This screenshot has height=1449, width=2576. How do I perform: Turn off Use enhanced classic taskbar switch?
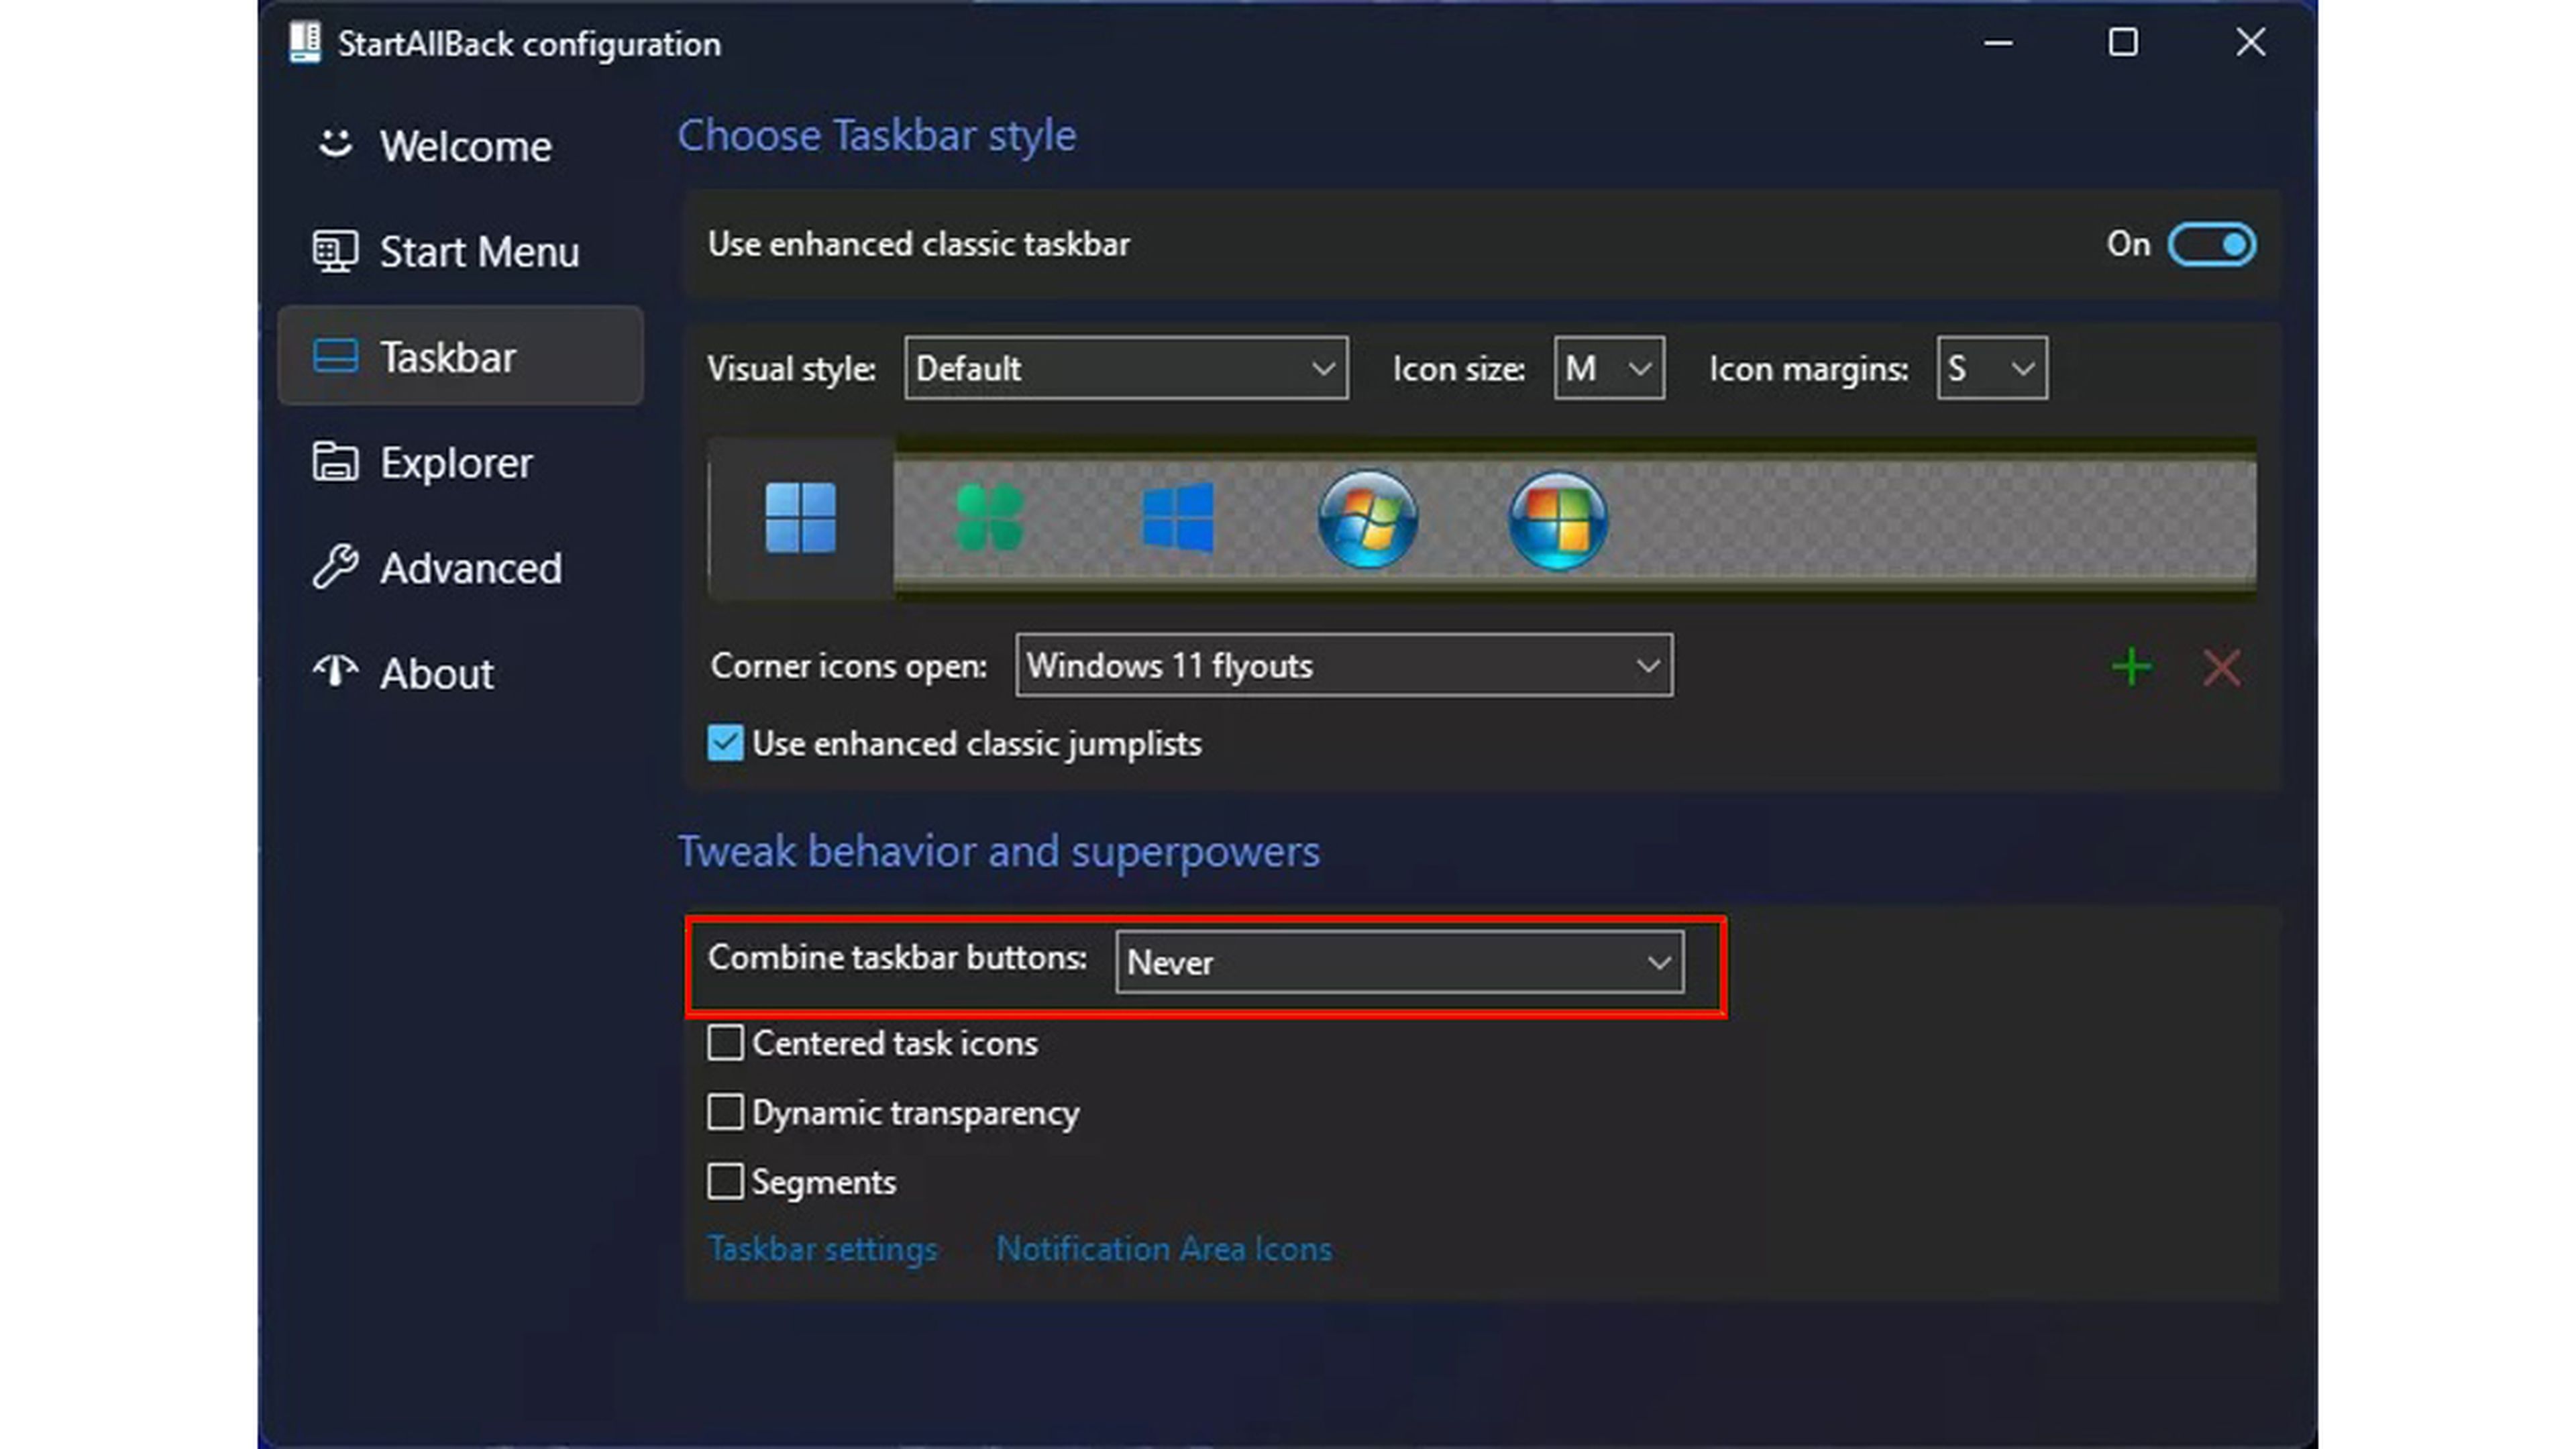pyautogui.click(x=2211, y=244)
